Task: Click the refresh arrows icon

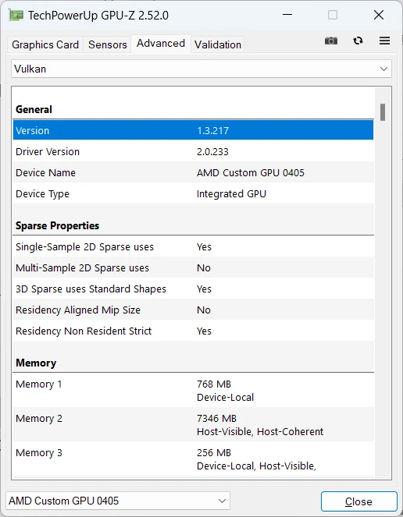Action: click(358, 41)
